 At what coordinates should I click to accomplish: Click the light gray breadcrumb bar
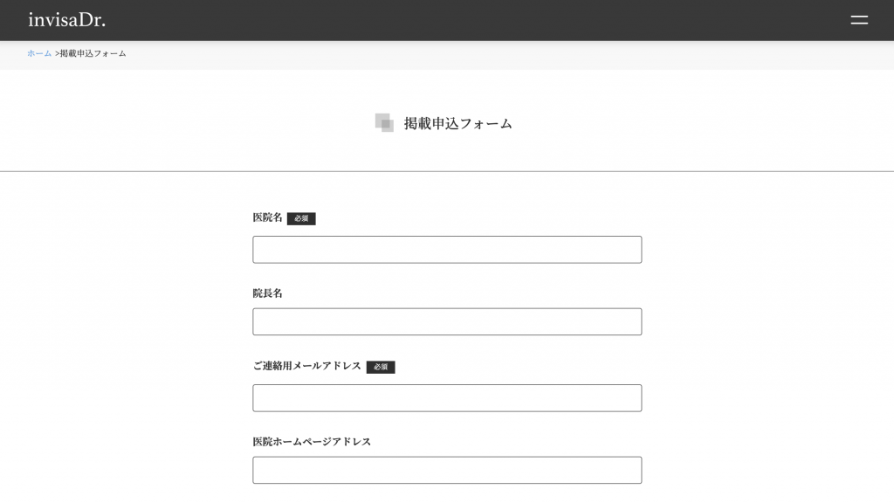(x=524, y=54)
